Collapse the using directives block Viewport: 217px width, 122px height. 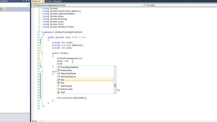(x=42, y=8)
